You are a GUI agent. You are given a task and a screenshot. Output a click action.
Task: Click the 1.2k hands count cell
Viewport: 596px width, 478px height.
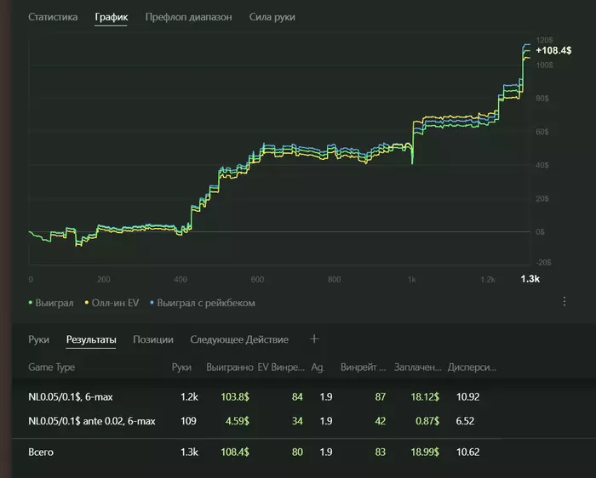point(189,396)
